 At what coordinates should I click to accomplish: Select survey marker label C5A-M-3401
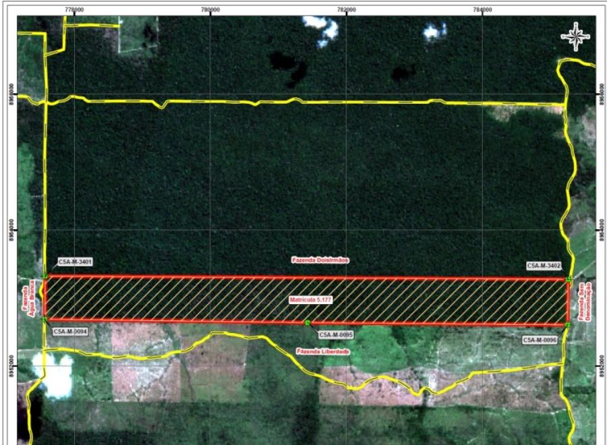[x=76, y=262]
